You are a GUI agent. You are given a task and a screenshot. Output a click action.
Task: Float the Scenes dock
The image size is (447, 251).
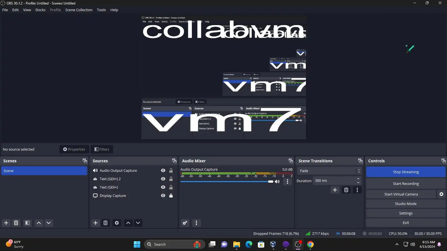(85, 161)
